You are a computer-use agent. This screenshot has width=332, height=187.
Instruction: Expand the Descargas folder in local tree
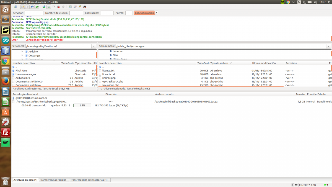pyautogui.click(x=22, y=55)
